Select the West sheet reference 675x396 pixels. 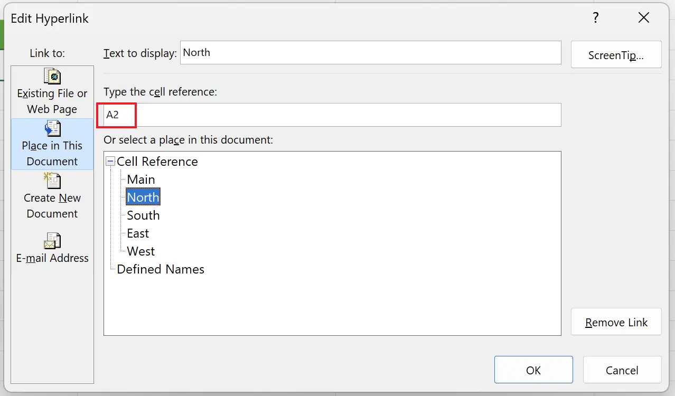tap(140, 251)
